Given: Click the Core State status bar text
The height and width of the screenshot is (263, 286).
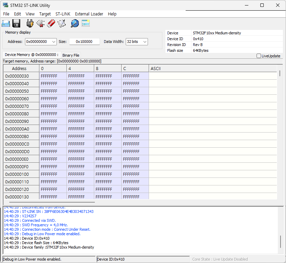Looking at the screenshot, I should (x=220, y=259).
